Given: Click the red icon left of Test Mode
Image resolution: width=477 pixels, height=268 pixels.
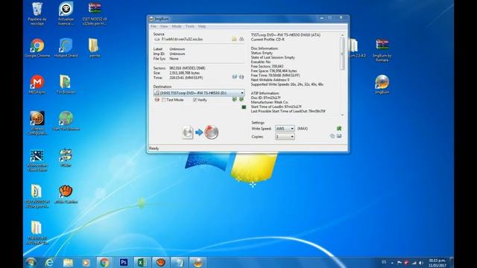Looking at the screenshot, I should [x=157, y=100].
